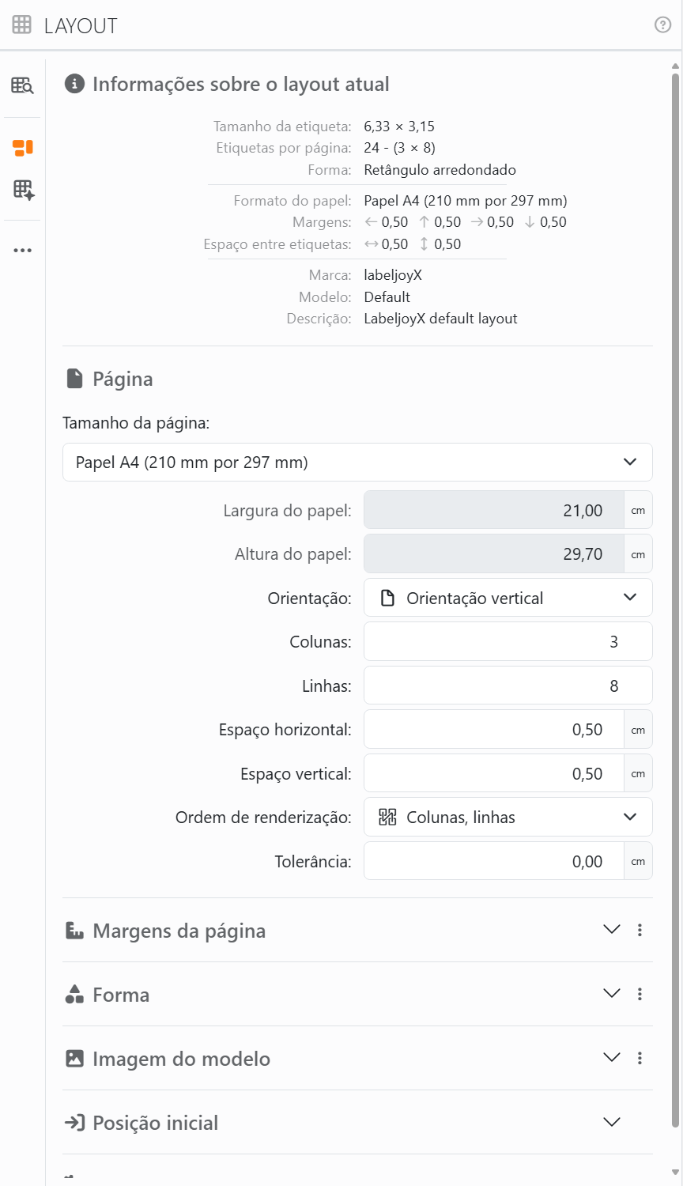Screen dimensions: 683x1186
Task: Click the arrow icon beside Posição inicial
Action: 74,1123
